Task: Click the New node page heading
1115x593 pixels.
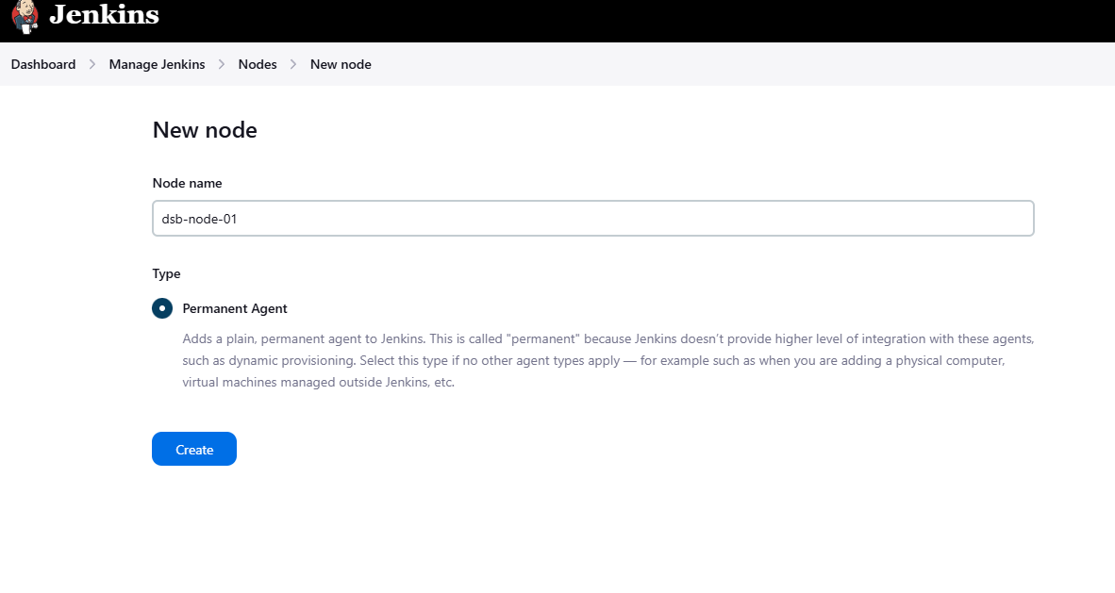Action: [x=205, y=130]
